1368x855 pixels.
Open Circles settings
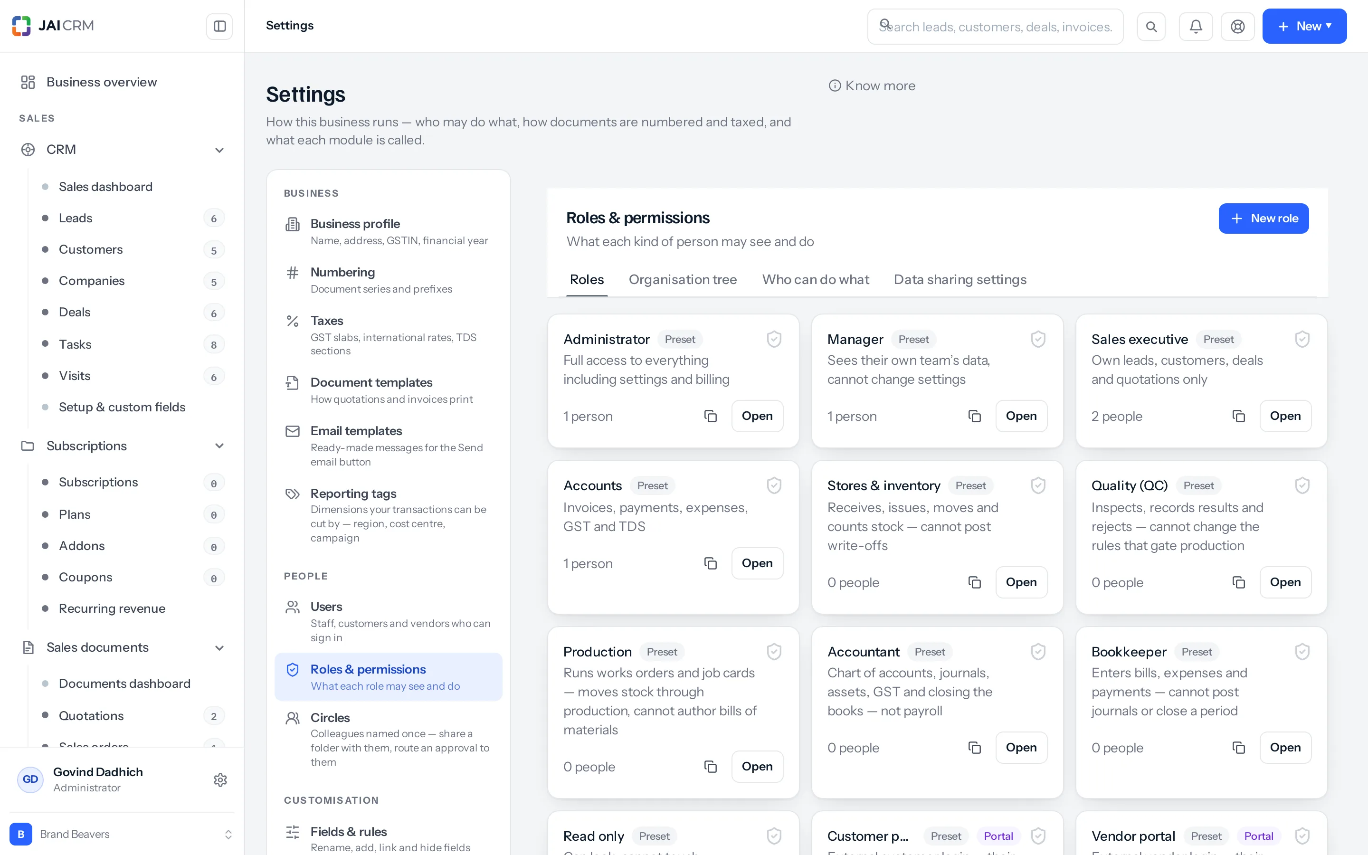pos(388,739)
